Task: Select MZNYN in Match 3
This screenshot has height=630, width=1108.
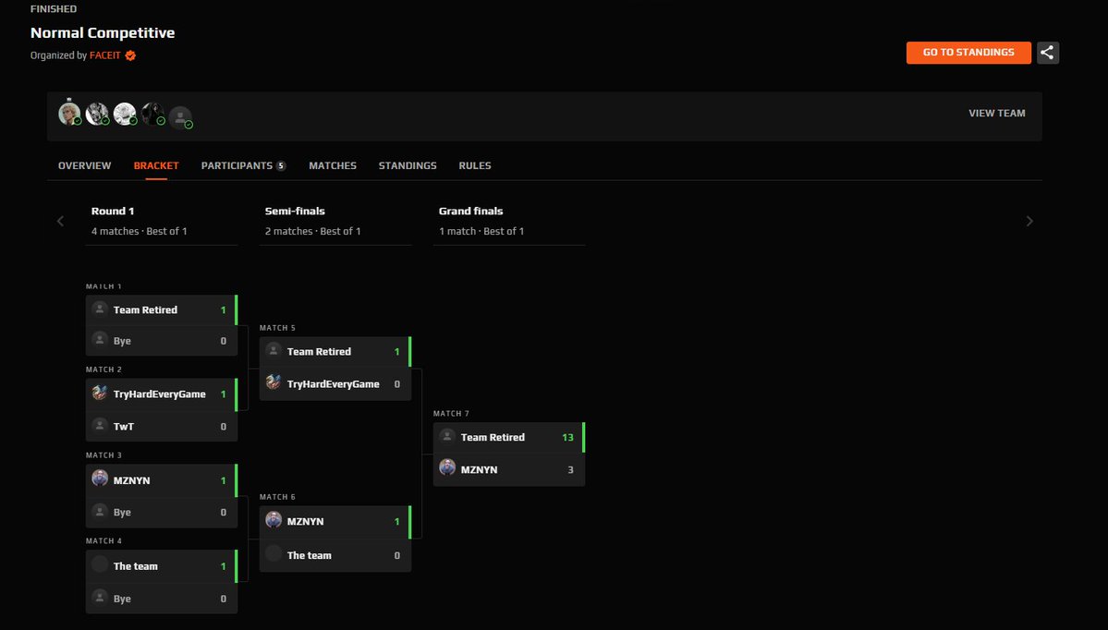Action: point(161,480)
